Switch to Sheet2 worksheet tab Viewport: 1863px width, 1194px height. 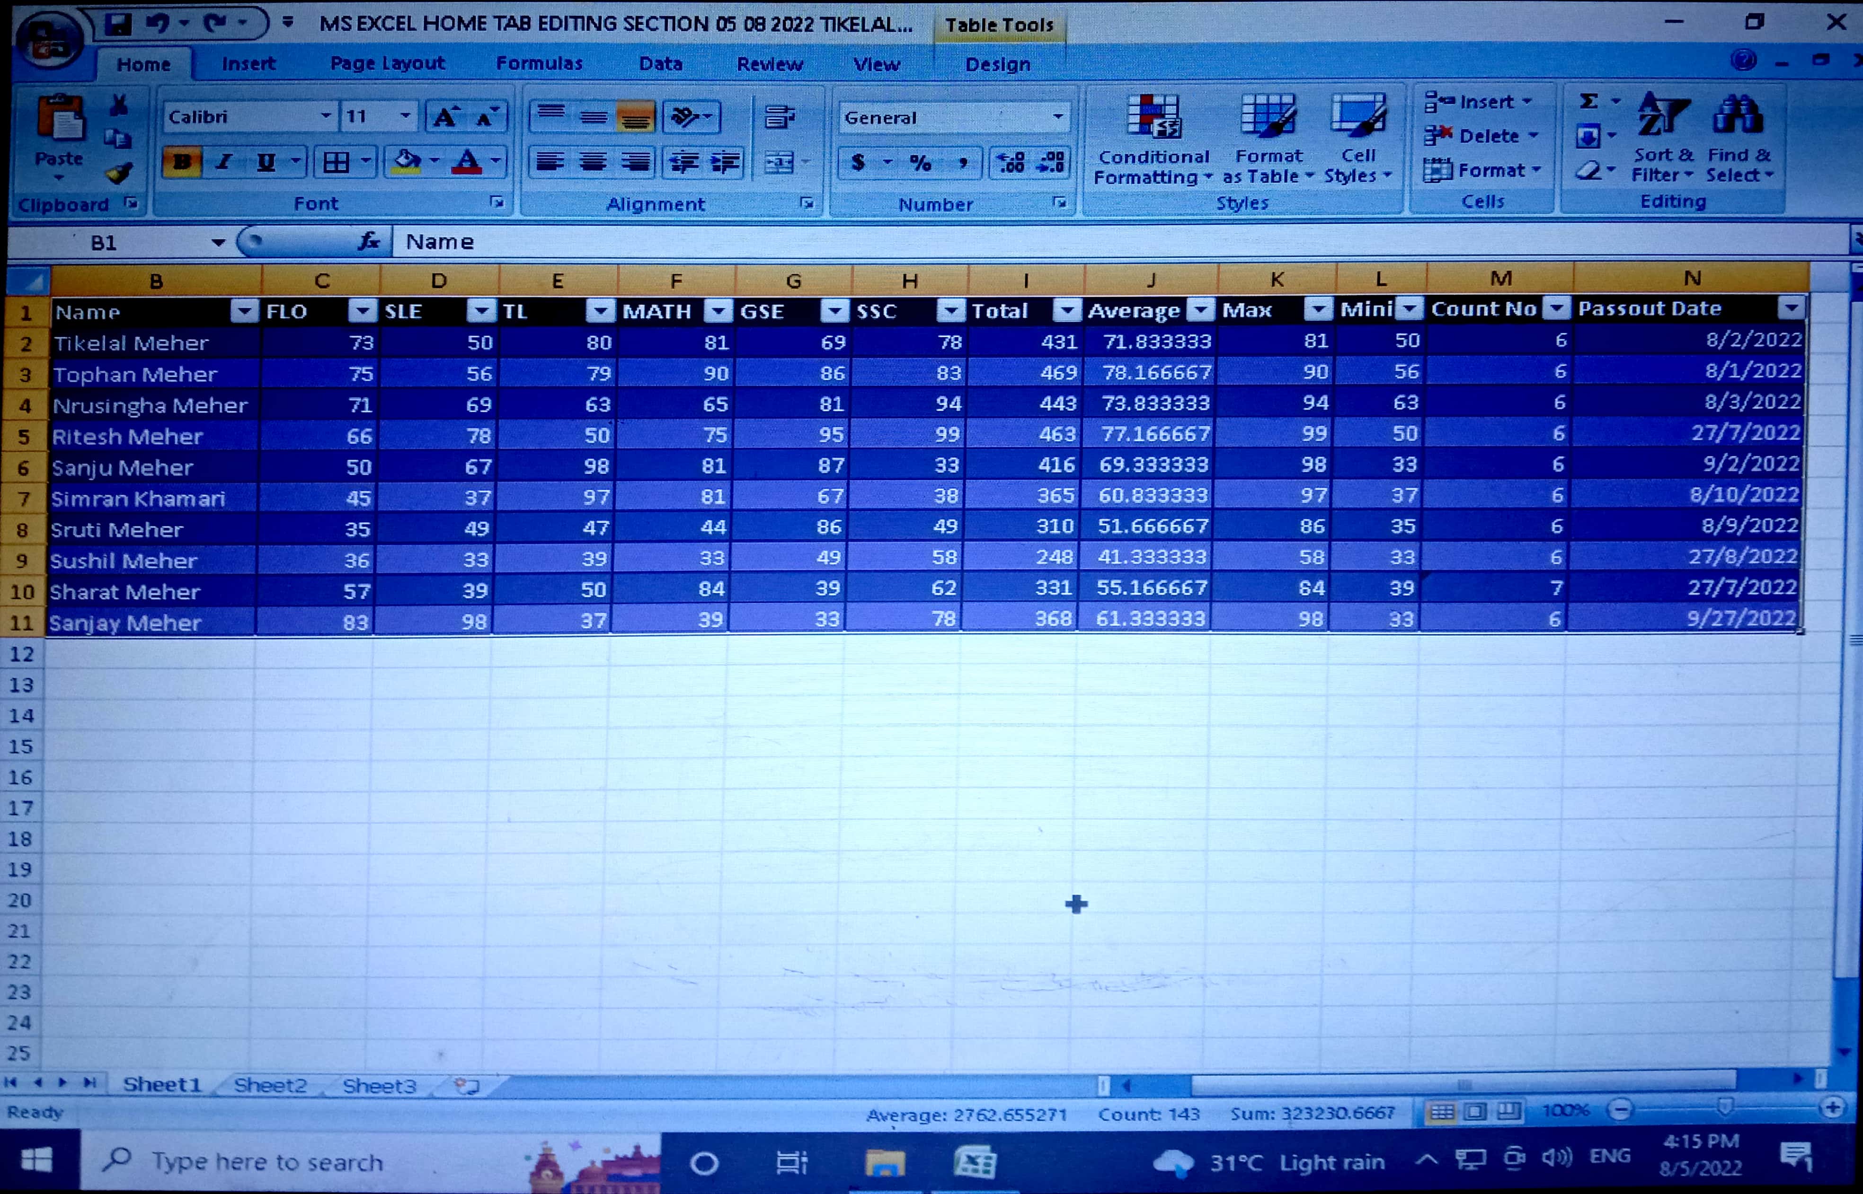pos(270,1086)
